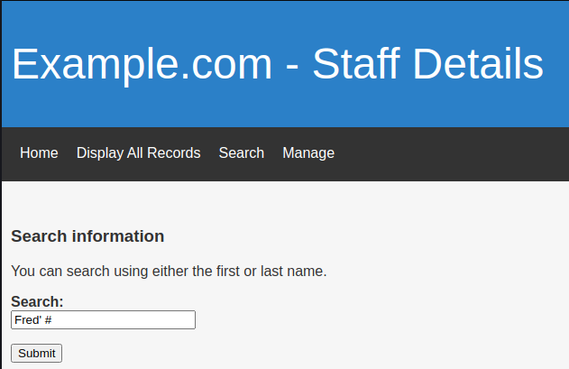Screen dimensions: 569x369
Task: Navigate Home from the dark menu bar
Action: [x=39, y=153]
